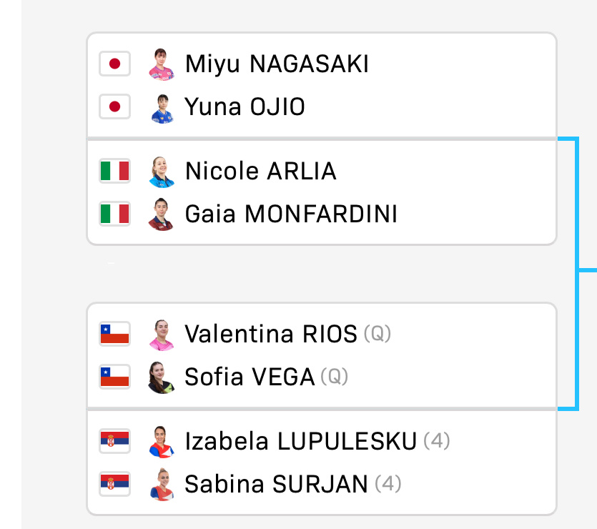This screenshot has height=529, width=597.
Task: Open Miyu Nagasaki's player photo
Action: pos(162,64)
